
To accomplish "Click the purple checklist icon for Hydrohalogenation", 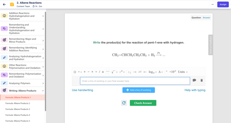I will tap(4, 29).
